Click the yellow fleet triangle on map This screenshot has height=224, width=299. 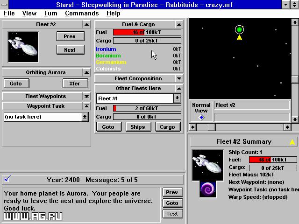239,38
